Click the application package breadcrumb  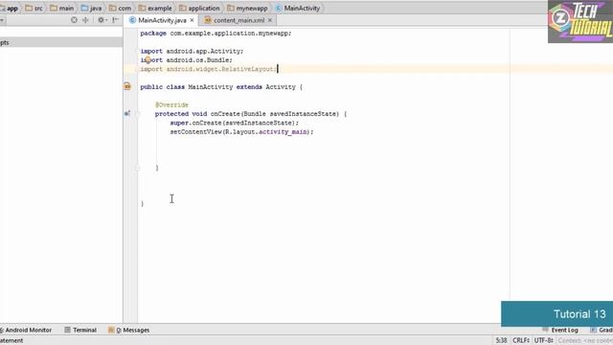point(199,8)
